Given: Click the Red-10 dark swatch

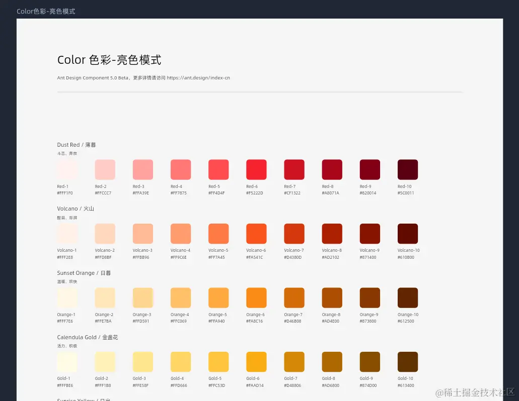Looking at the screenshot, I should click(x=408, y=170).
